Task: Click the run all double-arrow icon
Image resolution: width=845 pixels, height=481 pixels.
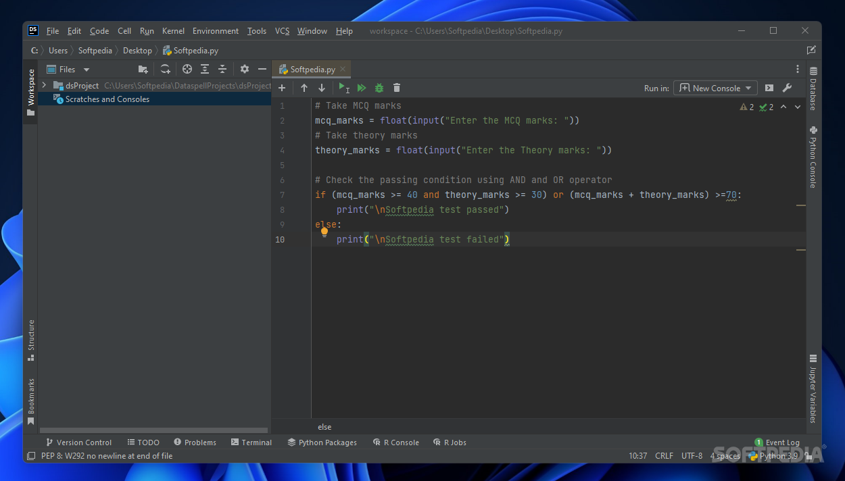Action: pos(362,88)
